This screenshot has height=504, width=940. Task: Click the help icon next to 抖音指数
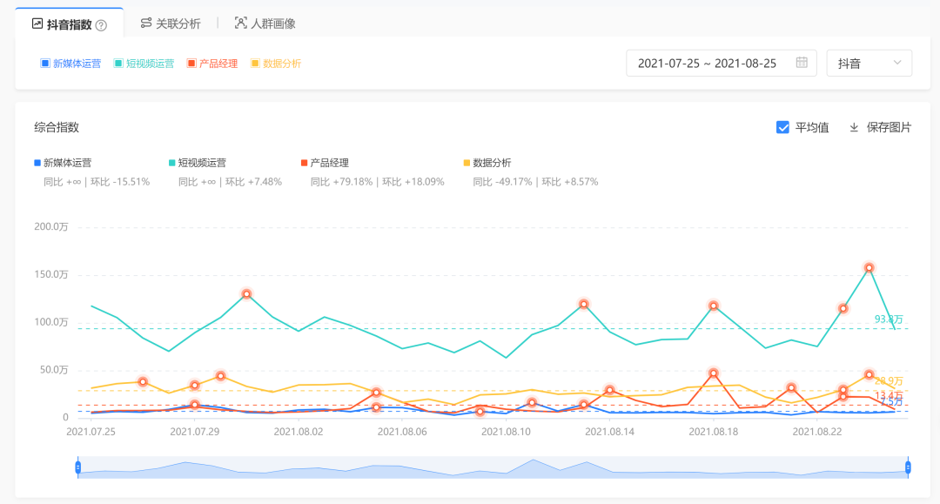pos(101,25)
